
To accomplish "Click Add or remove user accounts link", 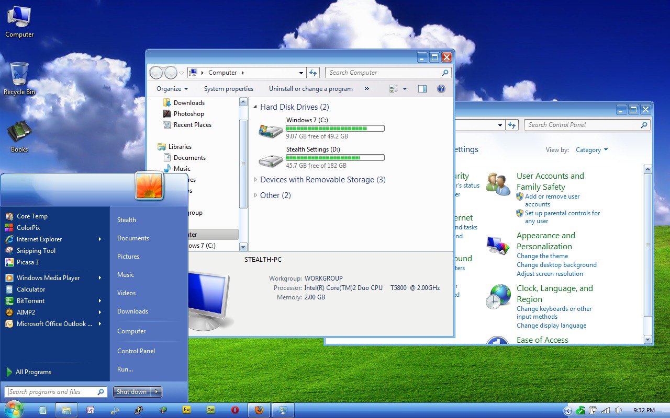I will coord(552,201).
